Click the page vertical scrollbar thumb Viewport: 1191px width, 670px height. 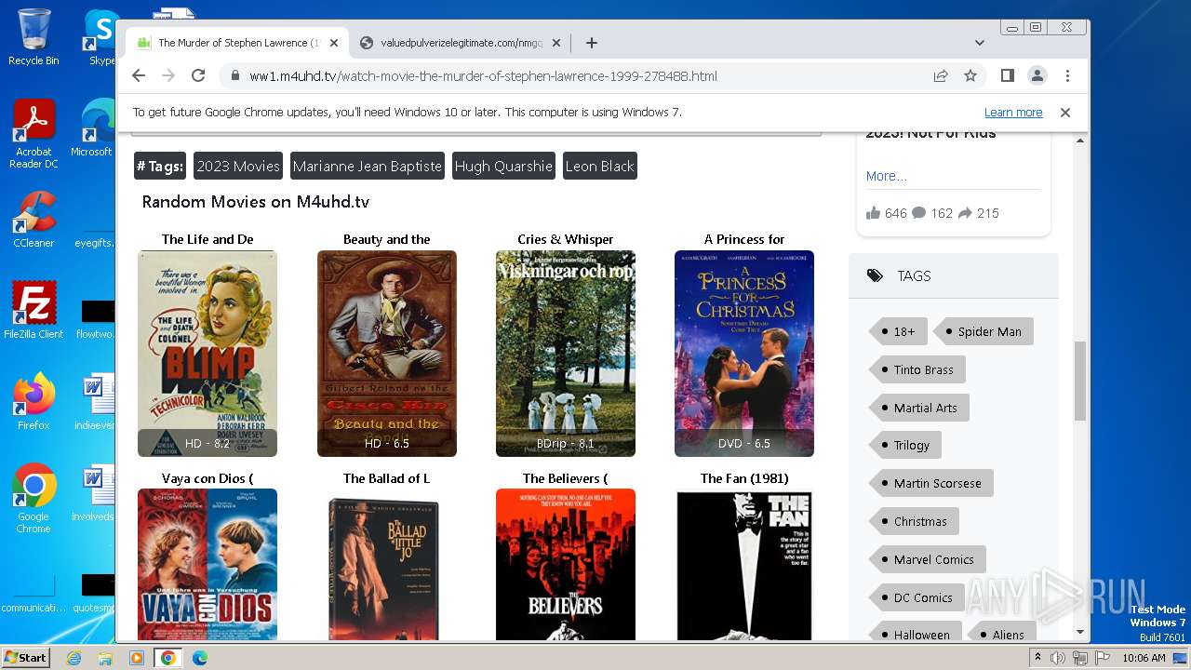(1080, 381)
